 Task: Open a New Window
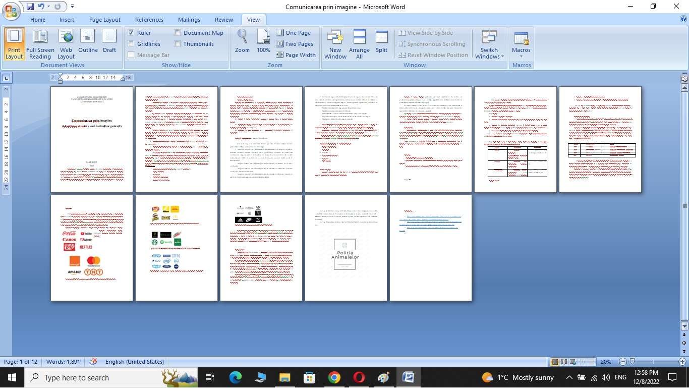pos(335,44)
